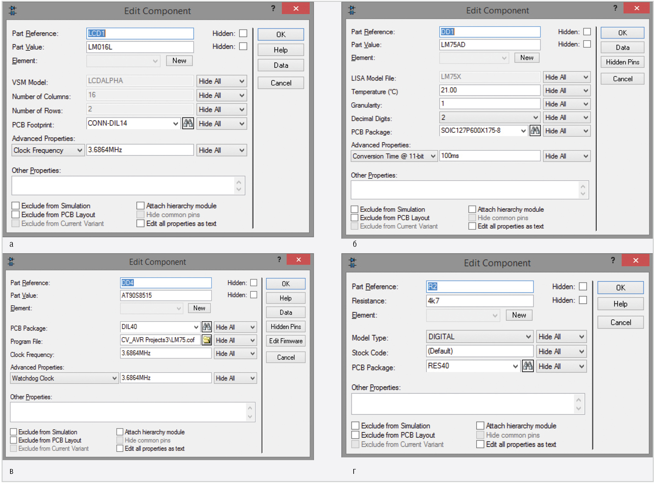Screen dimensions: 655x483
Task: Click help question mark in LCD1 dialog titlebar
Action: [273, 9]
